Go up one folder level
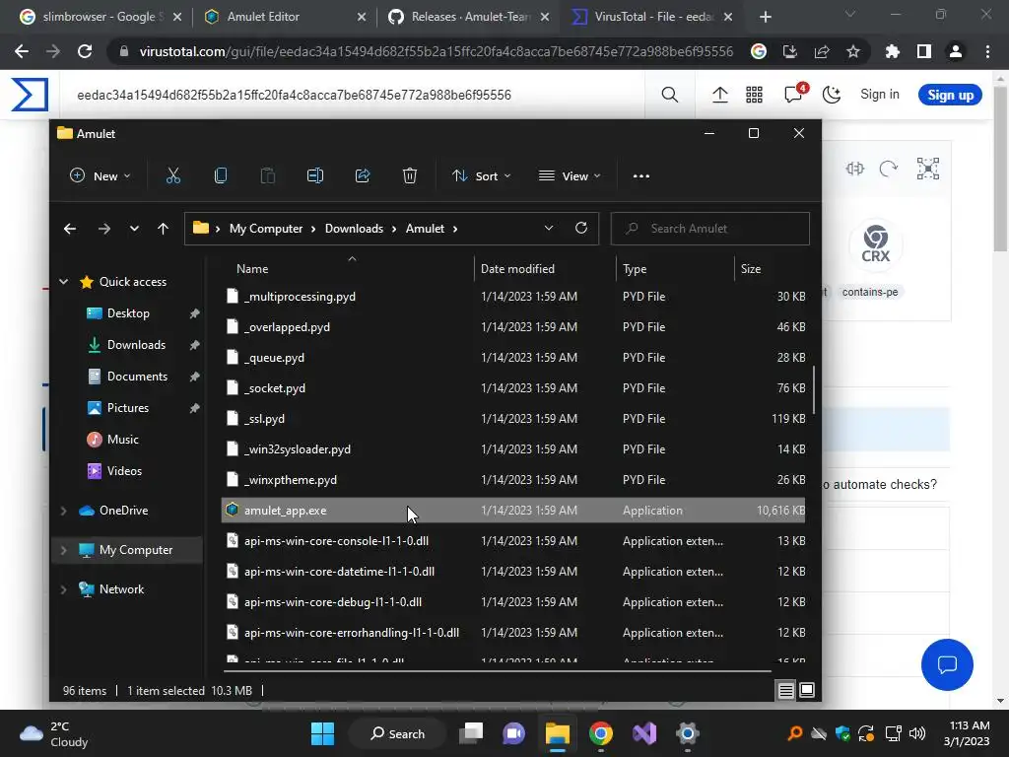Image resolution: width=1009 pixels, height=757 pixels. 163,229
